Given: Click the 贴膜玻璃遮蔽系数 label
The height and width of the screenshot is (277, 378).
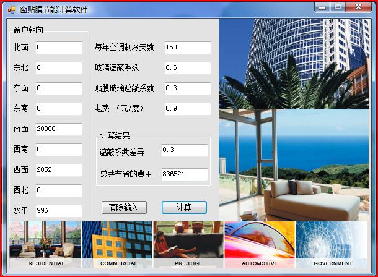Looking at the screenshot, I should click(x=124, y=88).
